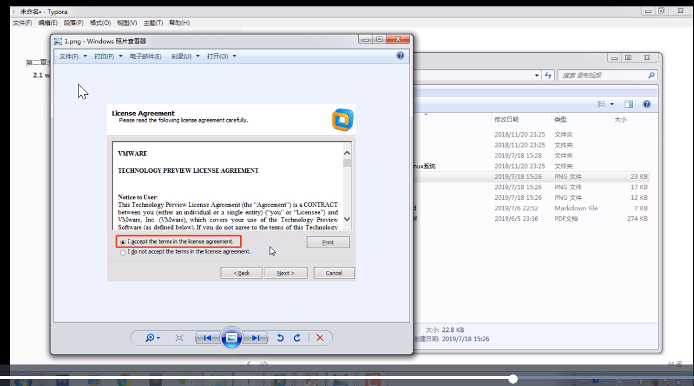The width and height of the screenshot is (694, 386).
Task: Start the slideshow with the round blue button
Action: [232, 338]
